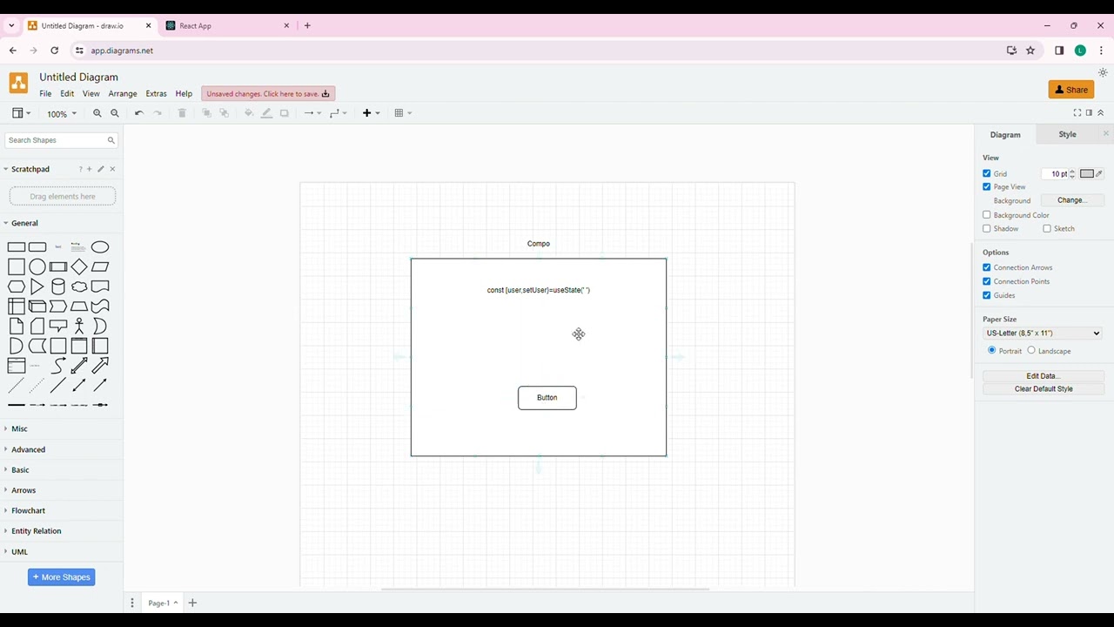Open the 100% zoom dropdown
Screen dimensions: 1114x627
point(61,114)
